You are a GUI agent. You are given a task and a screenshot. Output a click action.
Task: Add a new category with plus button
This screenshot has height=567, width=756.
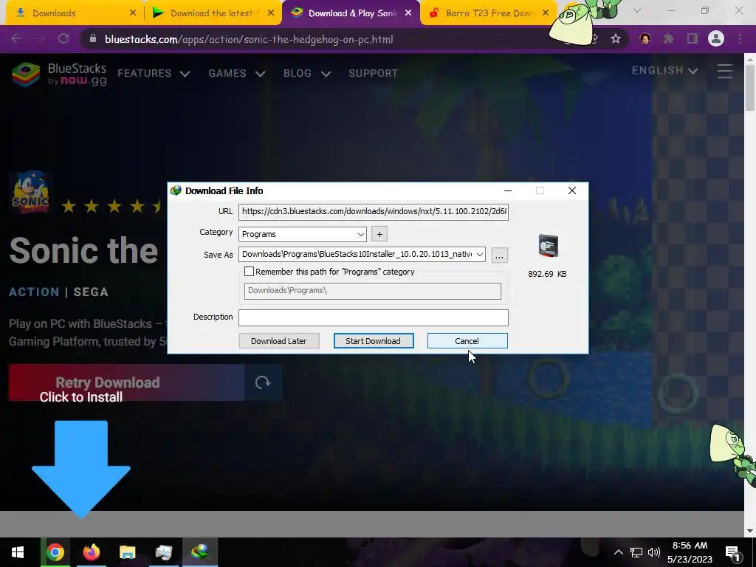click(379, 234)
